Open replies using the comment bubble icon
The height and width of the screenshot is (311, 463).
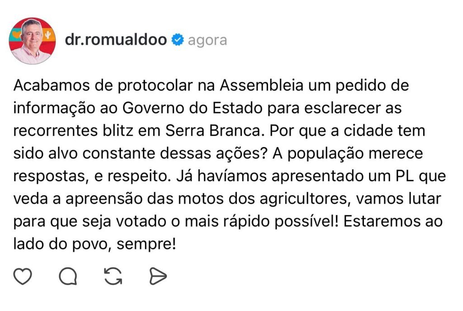68,277
